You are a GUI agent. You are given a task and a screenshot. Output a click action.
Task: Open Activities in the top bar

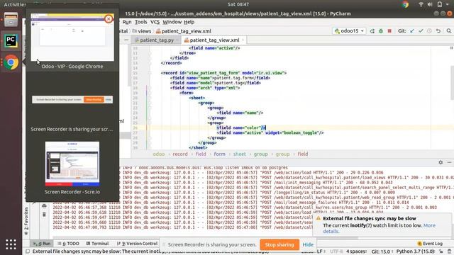(x=14, y=4)
